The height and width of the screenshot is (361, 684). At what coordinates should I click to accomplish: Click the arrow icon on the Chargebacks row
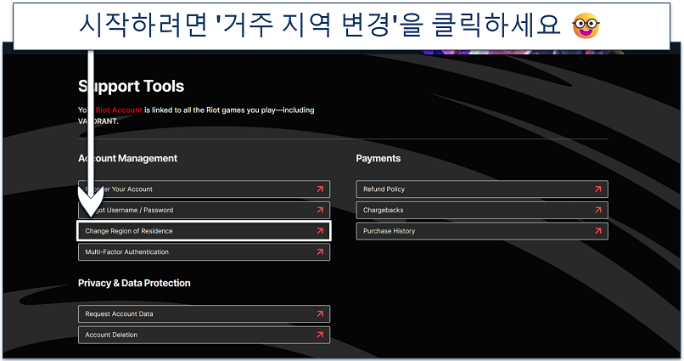point(598,210)
